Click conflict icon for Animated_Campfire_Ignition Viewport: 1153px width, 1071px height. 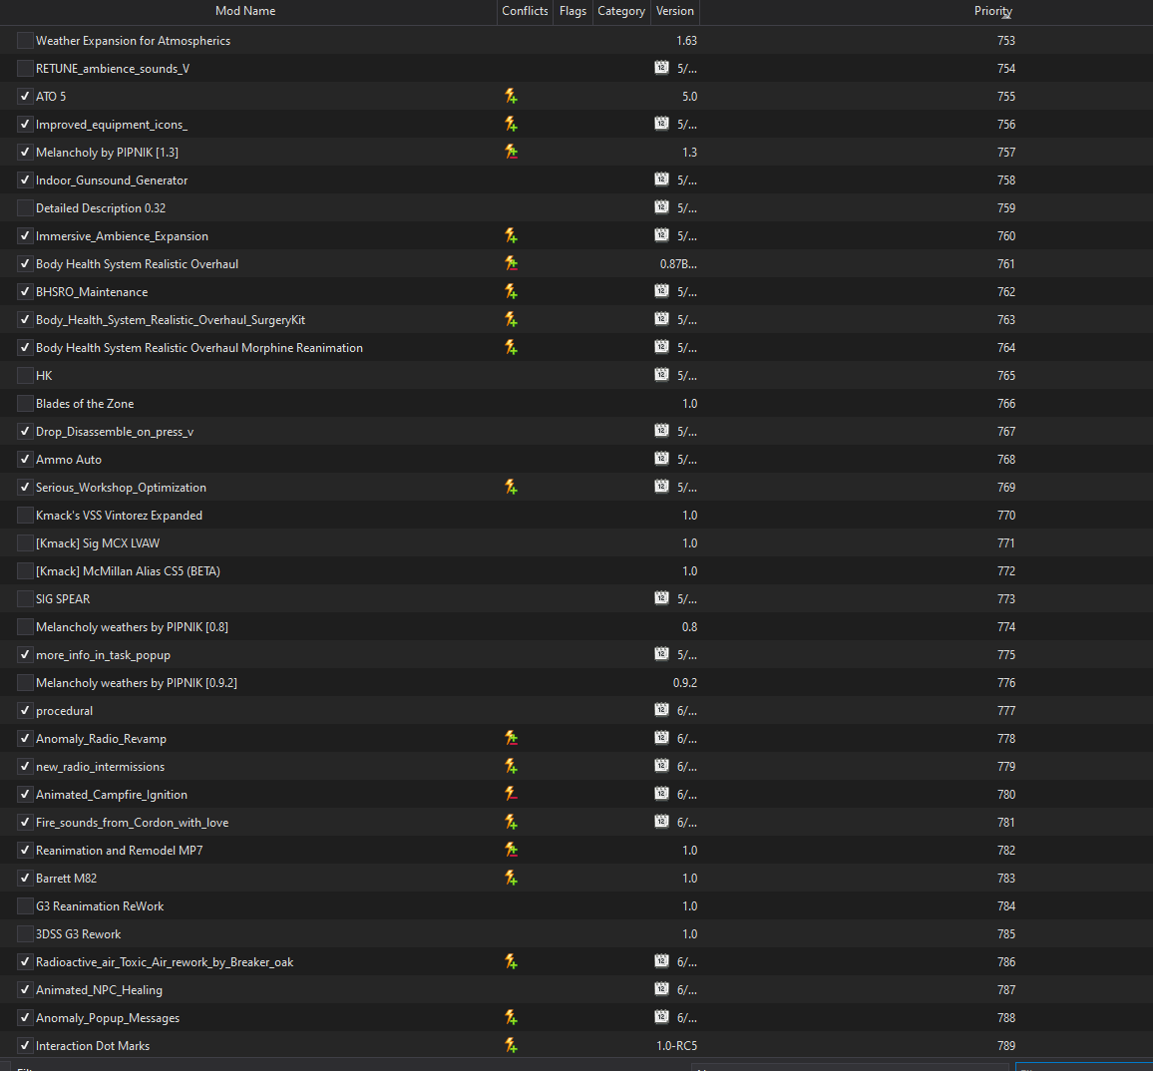(511, 795)
